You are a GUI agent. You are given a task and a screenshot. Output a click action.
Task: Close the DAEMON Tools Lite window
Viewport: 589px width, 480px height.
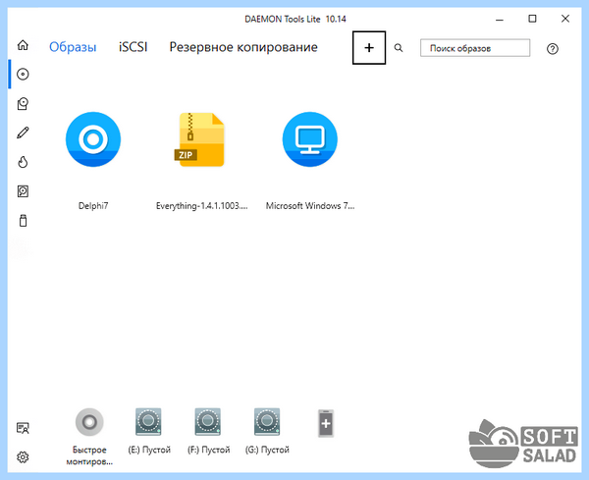coord(565,19)
